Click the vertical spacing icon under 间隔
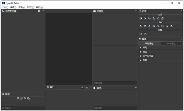The width and height of the screenshot is (184, 111). [145, 34]
